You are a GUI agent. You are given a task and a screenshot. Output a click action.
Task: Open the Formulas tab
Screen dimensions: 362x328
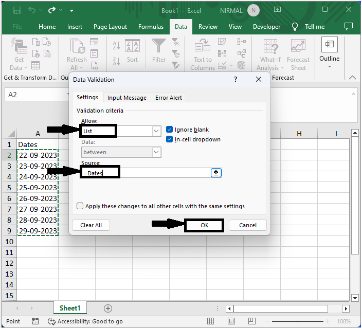(151, 27)
